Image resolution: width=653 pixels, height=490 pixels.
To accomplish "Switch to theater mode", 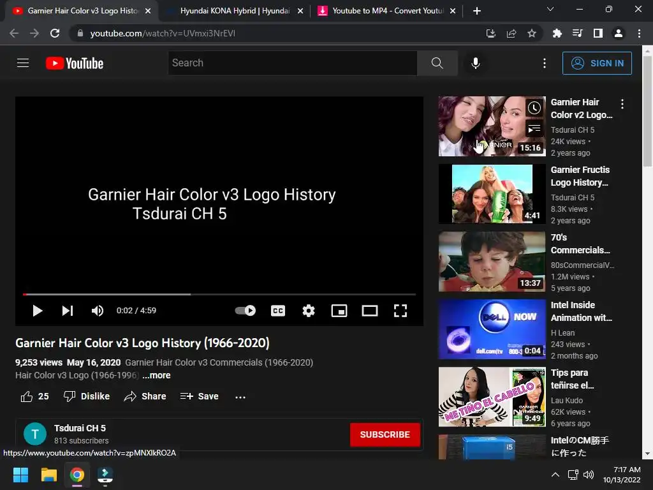I will (370, 311).
